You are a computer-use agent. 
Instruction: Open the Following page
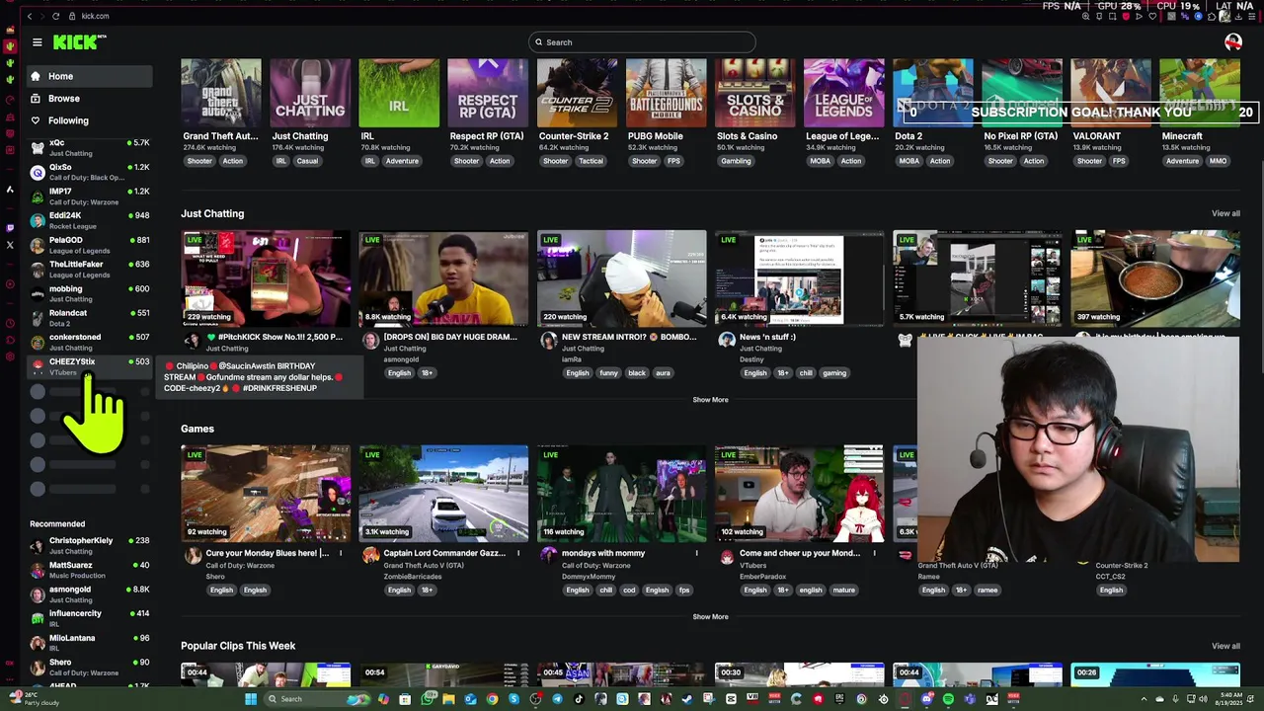[90, 120]
